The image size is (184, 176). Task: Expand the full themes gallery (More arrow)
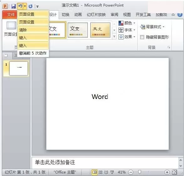tap(114, 37)
